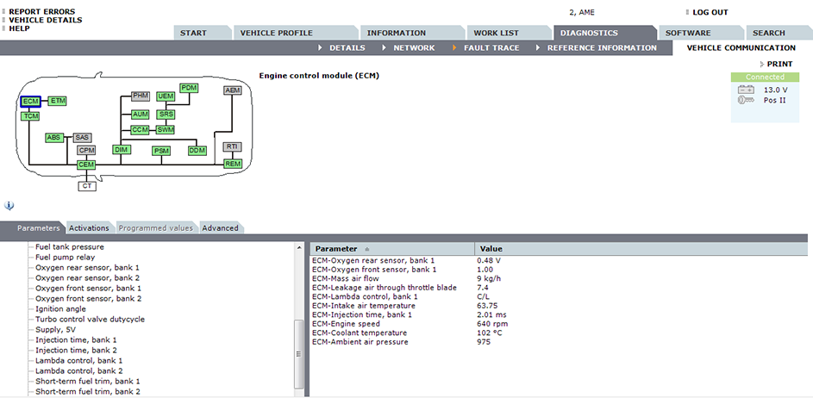Open the Software main tab
Screen dimensions: 813x398
[x=688, y=33]
